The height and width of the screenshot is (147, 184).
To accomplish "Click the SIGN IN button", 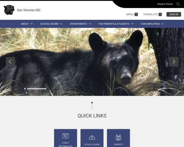I will click(174, 14).
